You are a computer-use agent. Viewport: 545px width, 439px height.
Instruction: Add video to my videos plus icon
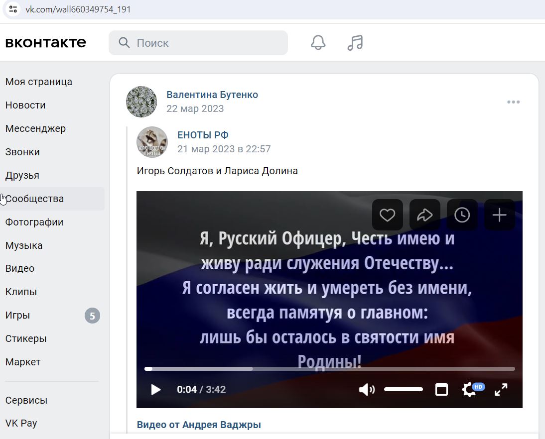tap(500, 215)
